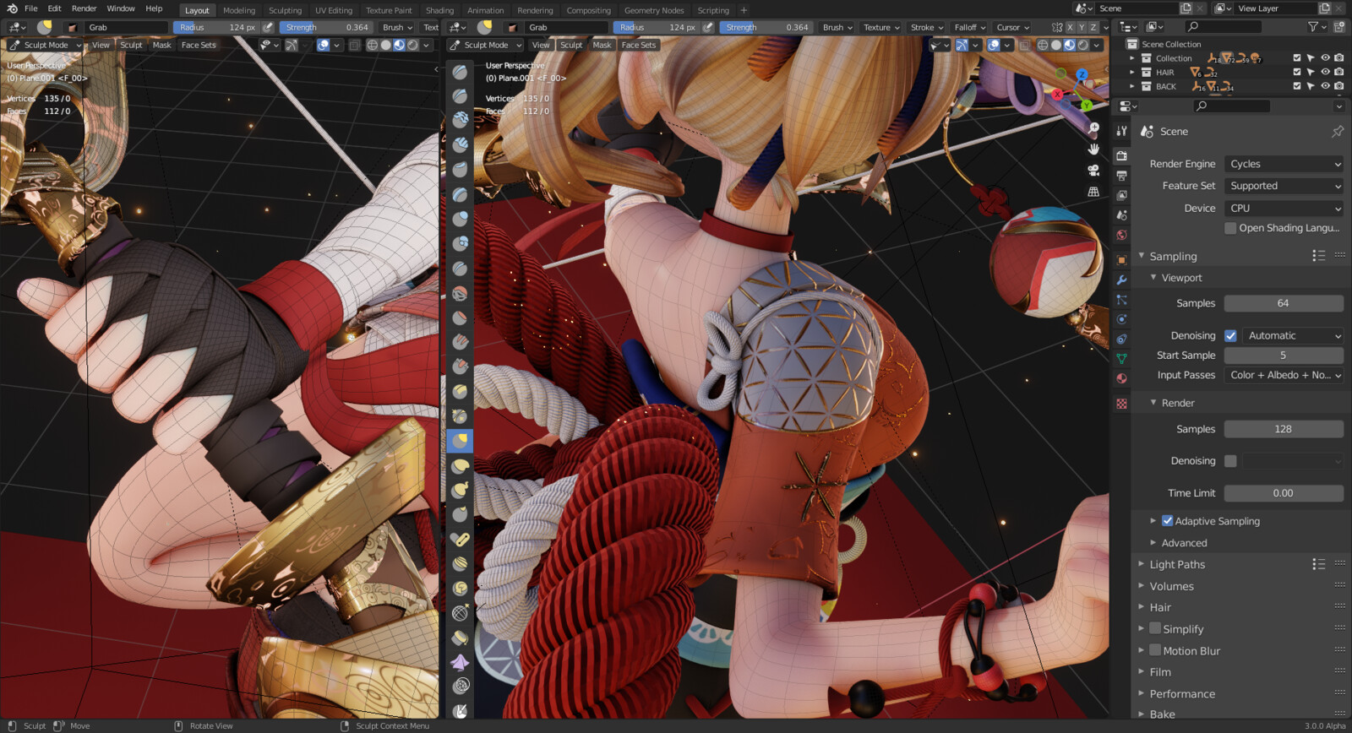Open the Automatic denoiser dropdown

click(x=1293, y=335)
